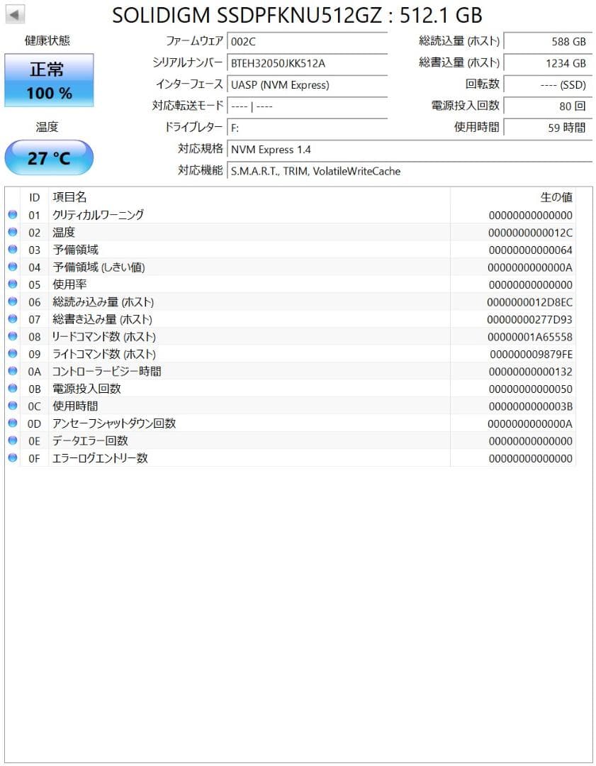Select attribute name アンセーフシャットダウン回数
The height and width of the screenshot is (766, 596).
113,423
